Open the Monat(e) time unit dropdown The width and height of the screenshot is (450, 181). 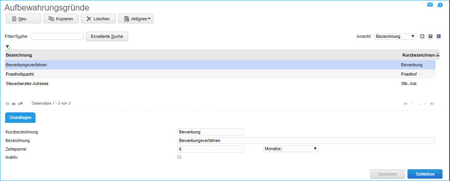click(291, 149)
